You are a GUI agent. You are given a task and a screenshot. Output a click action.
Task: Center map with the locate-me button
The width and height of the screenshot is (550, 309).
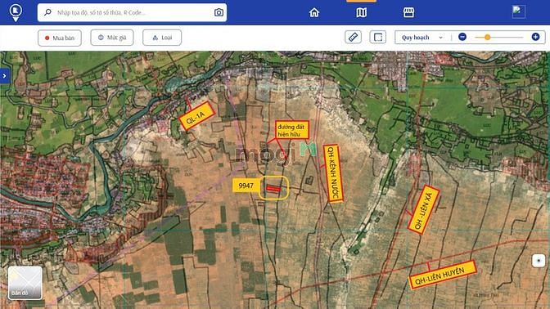[539, 261]
